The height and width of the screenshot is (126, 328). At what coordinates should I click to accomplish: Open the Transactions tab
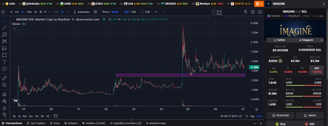(11, 123)
